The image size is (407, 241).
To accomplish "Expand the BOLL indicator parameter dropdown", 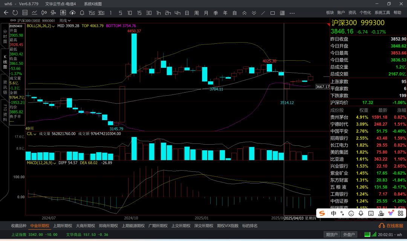I will click(54, 26).
